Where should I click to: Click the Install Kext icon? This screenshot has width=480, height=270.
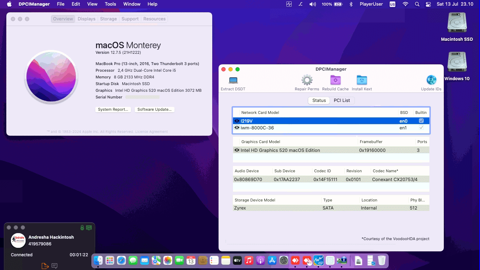pos(362,80)
